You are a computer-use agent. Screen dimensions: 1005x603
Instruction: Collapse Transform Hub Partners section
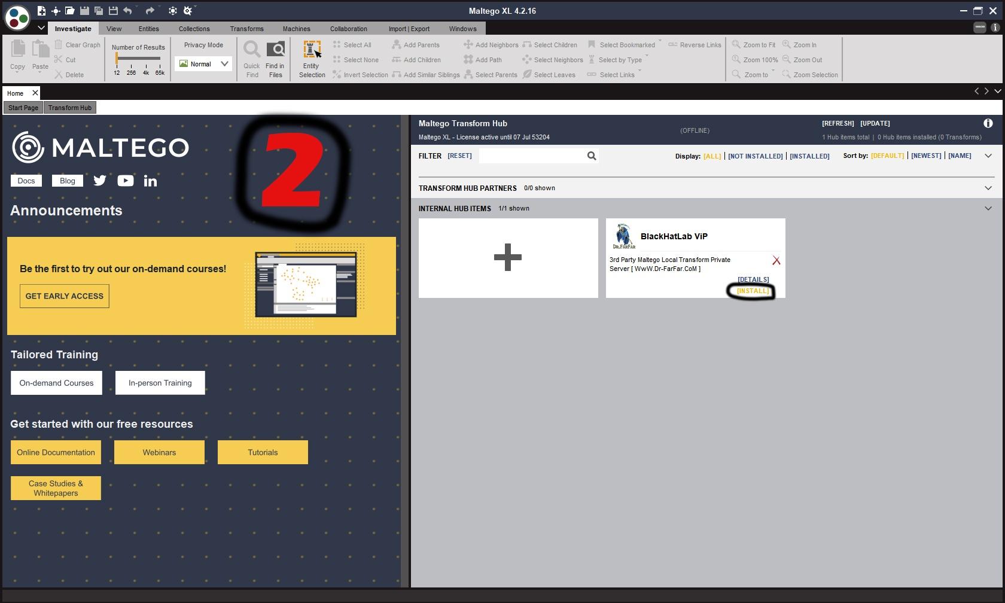988,188
